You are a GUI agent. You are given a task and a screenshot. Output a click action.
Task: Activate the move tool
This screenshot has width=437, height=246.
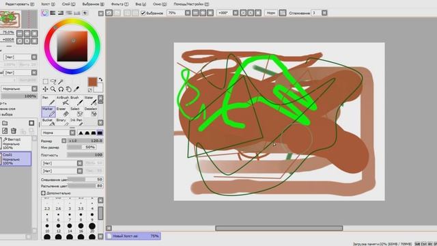[45, 89]
